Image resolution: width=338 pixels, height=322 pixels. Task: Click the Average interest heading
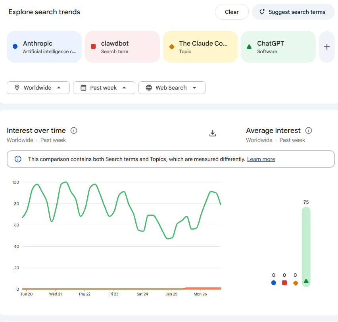coord(273,130)
